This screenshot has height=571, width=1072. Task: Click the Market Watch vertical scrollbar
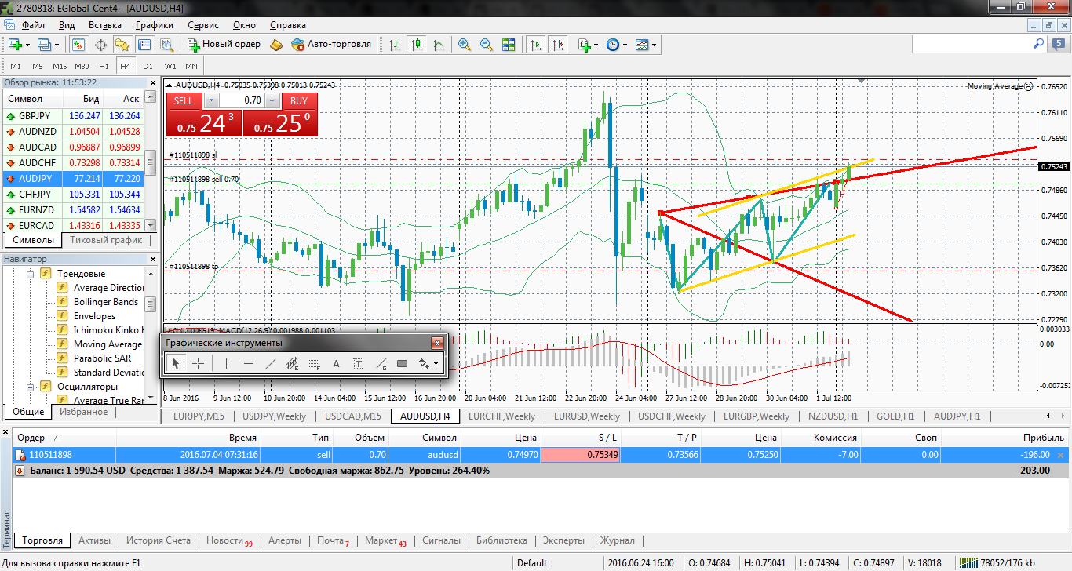pyautogui.click(x=151, y=161)
